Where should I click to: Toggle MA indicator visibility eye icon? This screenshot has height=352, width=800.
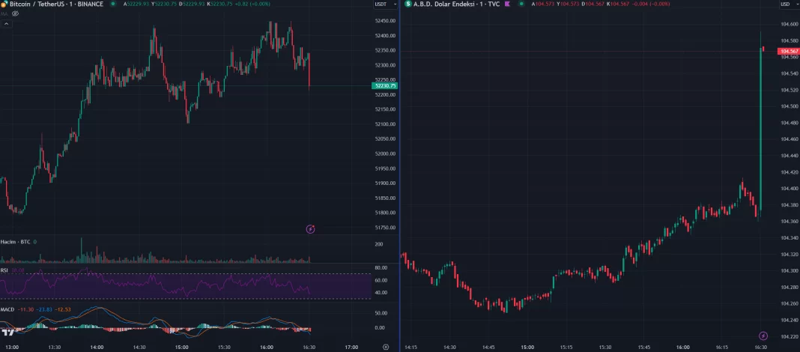(x=15, y=13)
